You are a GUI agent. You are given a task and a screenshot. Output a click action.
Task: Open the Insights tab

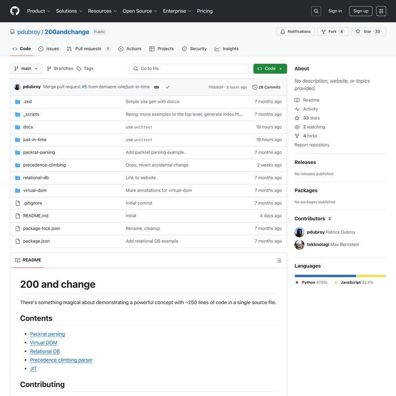pyautogui.click(x=227, y=49)
